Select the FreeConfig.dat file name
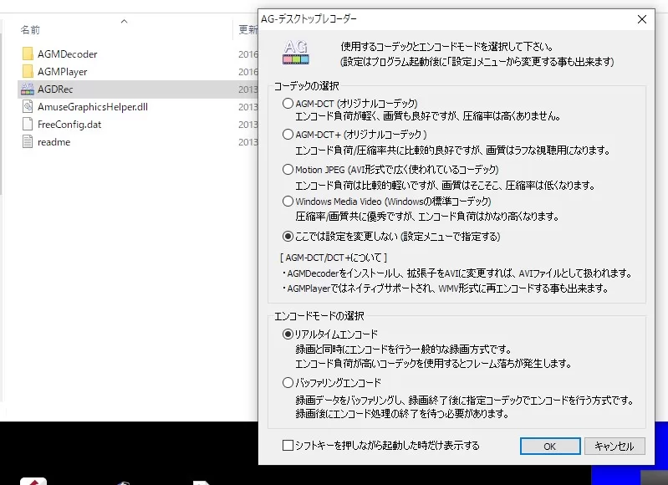 click(69, 125)
